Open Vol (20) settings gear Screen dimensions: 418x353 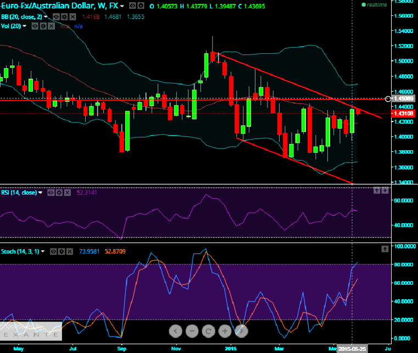(x=43, y=26)
